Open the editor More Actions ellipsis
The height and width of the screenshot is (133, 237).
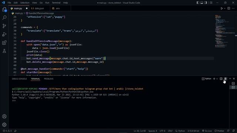click(233, 8)
